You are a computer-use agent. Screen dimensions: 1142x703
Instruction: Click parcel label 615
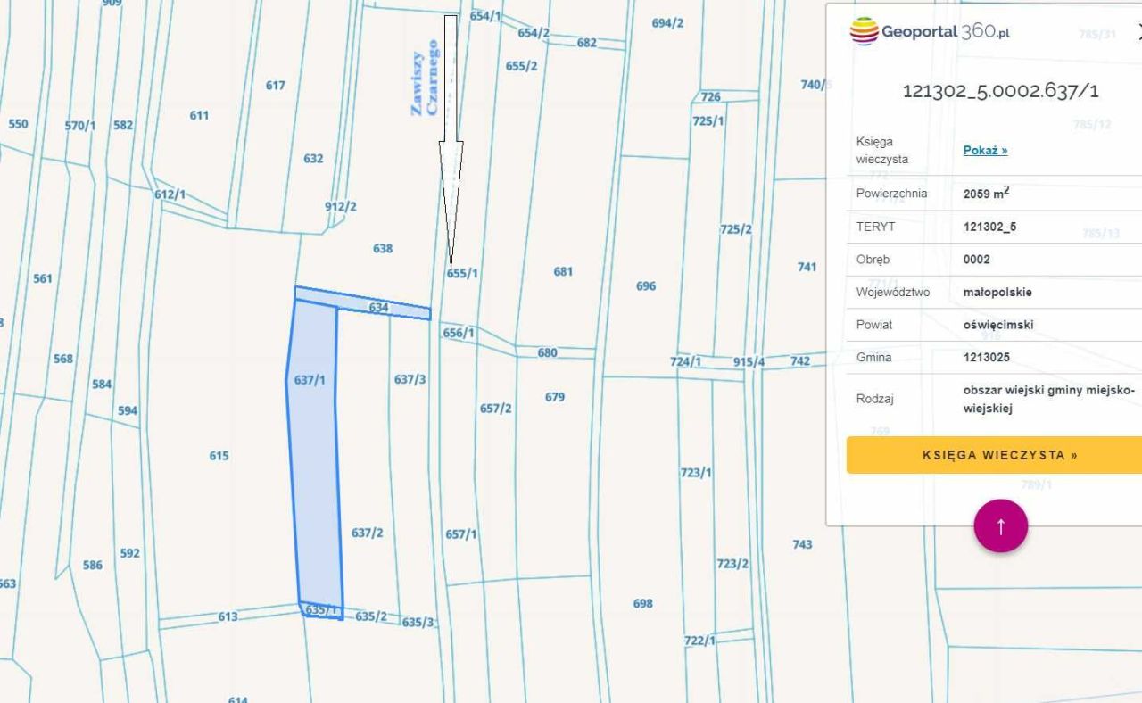point(219,456)
